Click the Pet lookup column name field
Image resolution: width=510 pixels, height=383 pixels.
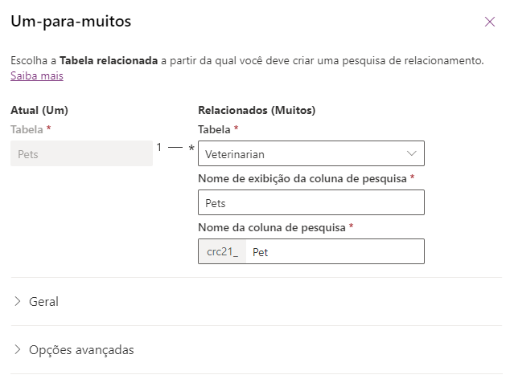[335, 251]
